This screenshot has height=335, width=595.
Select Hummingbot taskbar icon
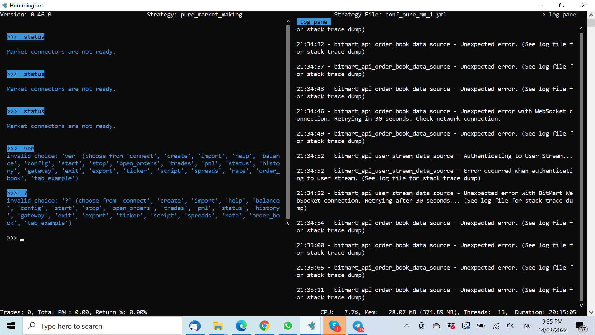coord(311,326)
